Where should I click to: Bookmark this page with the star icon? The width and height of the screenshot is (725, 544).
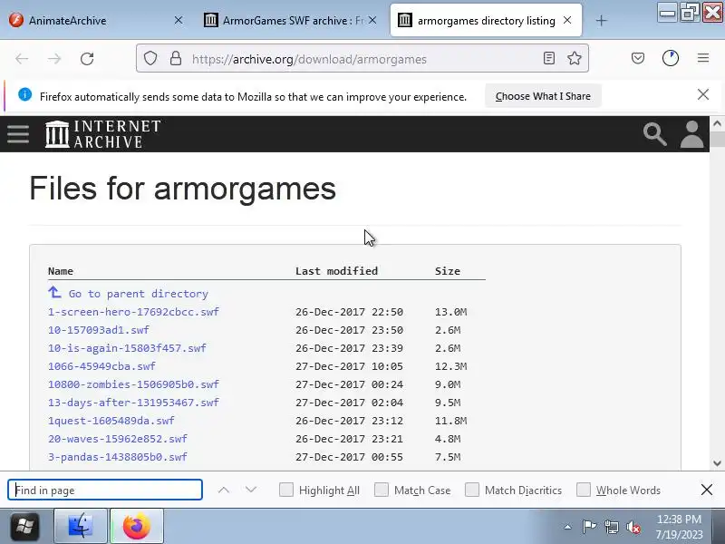(x=575, y=58)
